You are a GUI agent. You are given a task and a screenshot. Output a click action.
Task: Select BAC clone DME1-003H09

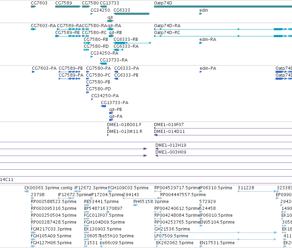(x=224, y=156)
